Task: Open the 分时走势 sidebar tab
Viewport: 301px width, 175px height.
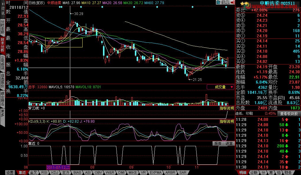Action: [2, 27]
